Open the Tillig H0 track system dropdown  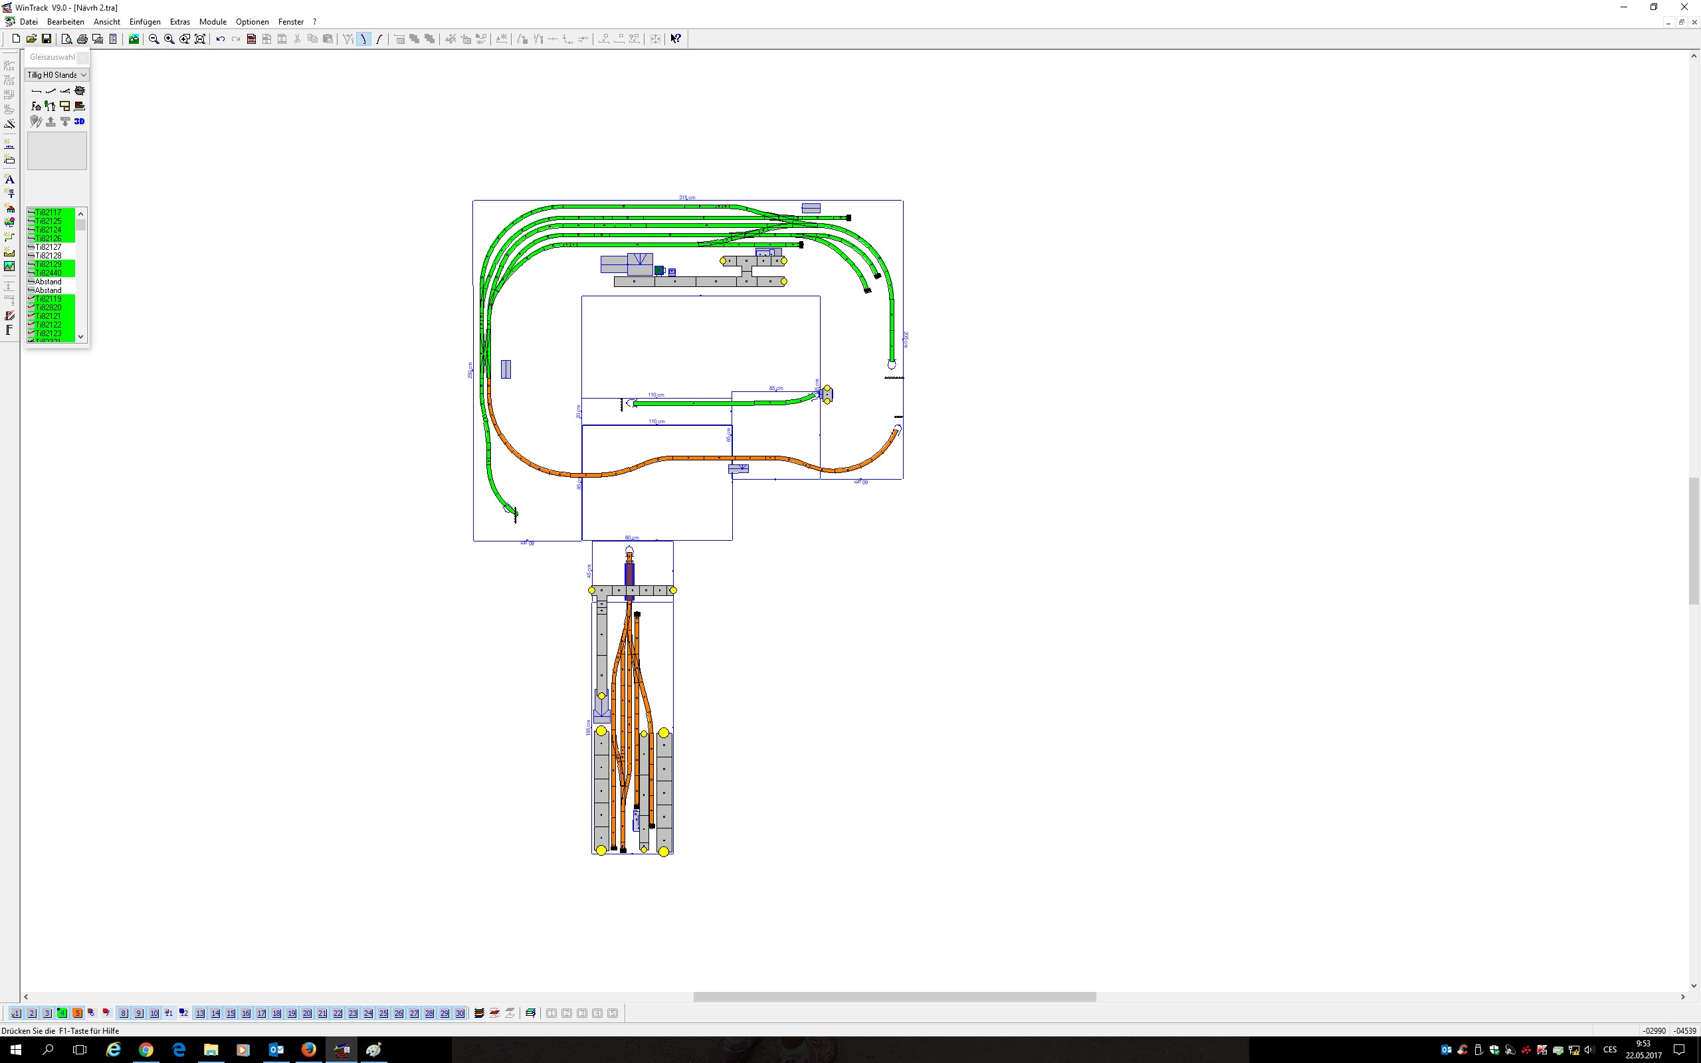56,74
